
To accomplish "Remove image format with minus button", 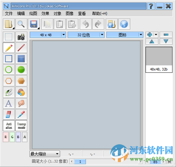I will tap(166, 35).
